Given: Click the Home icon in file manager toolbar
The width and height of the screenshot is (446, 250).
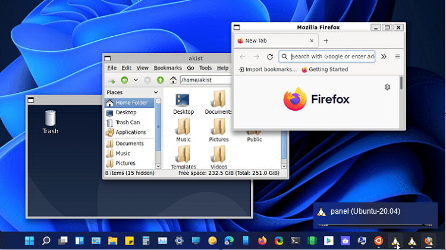Looking at the screenshot, I should [x=173, y=80].
